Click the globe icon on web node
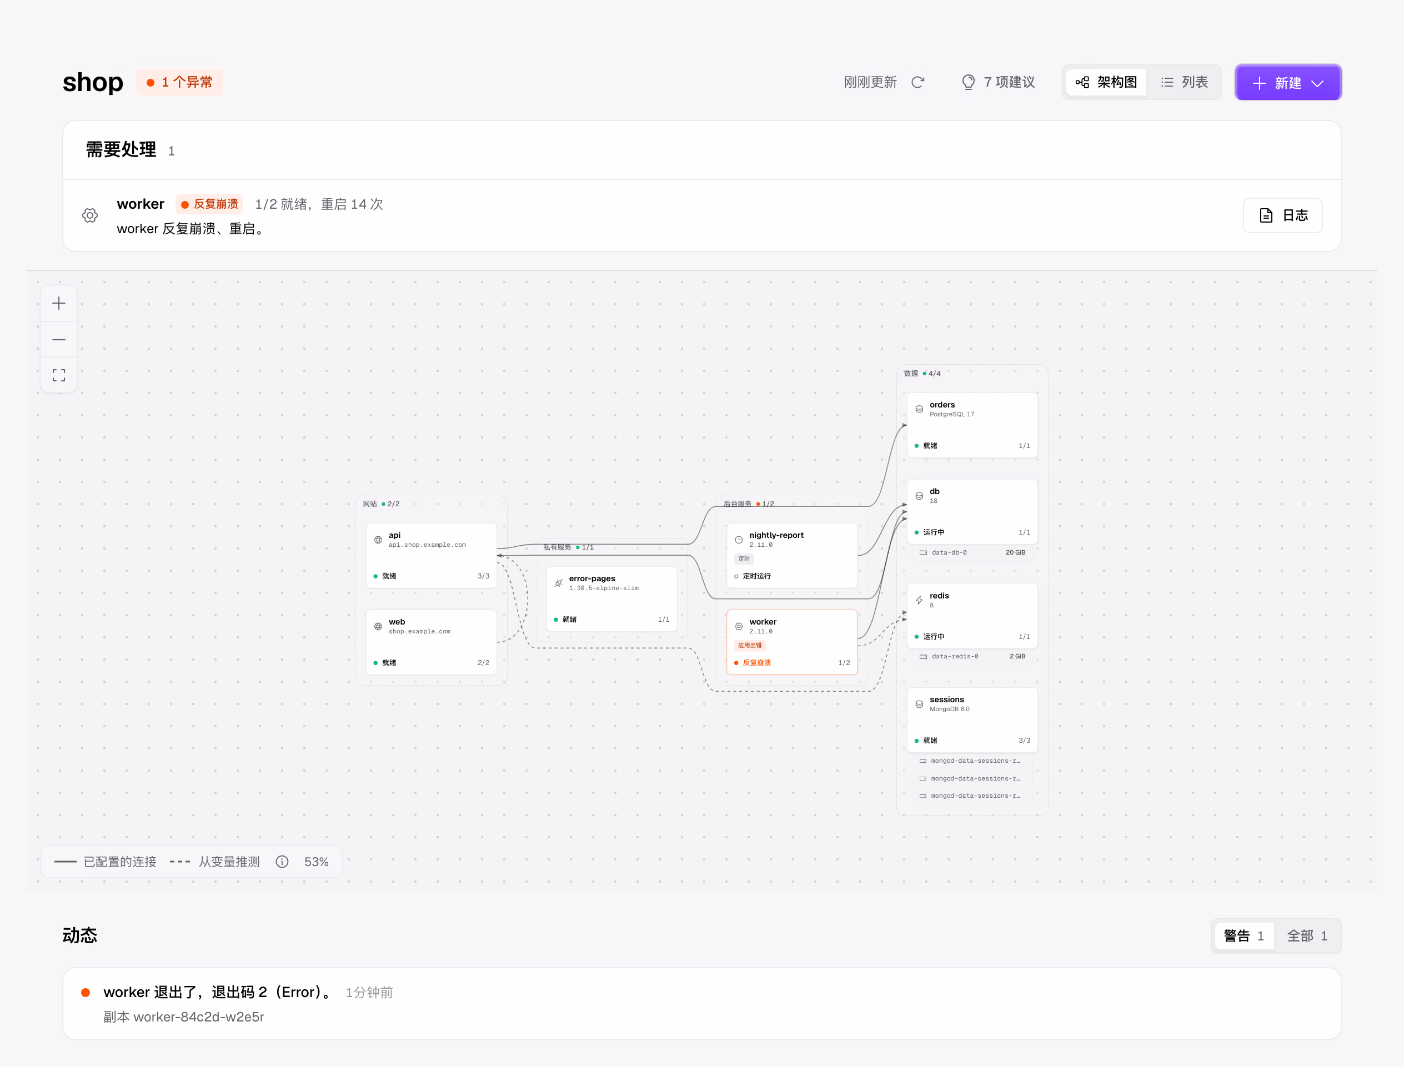Image resolution: width=1404 pixels, height=1067 pixels. (x=378, y=626)
